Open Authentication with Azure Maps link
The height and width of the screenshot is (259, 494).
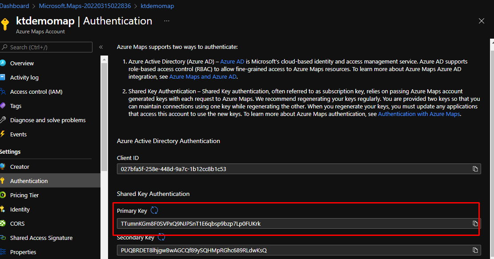coord(419,114)
